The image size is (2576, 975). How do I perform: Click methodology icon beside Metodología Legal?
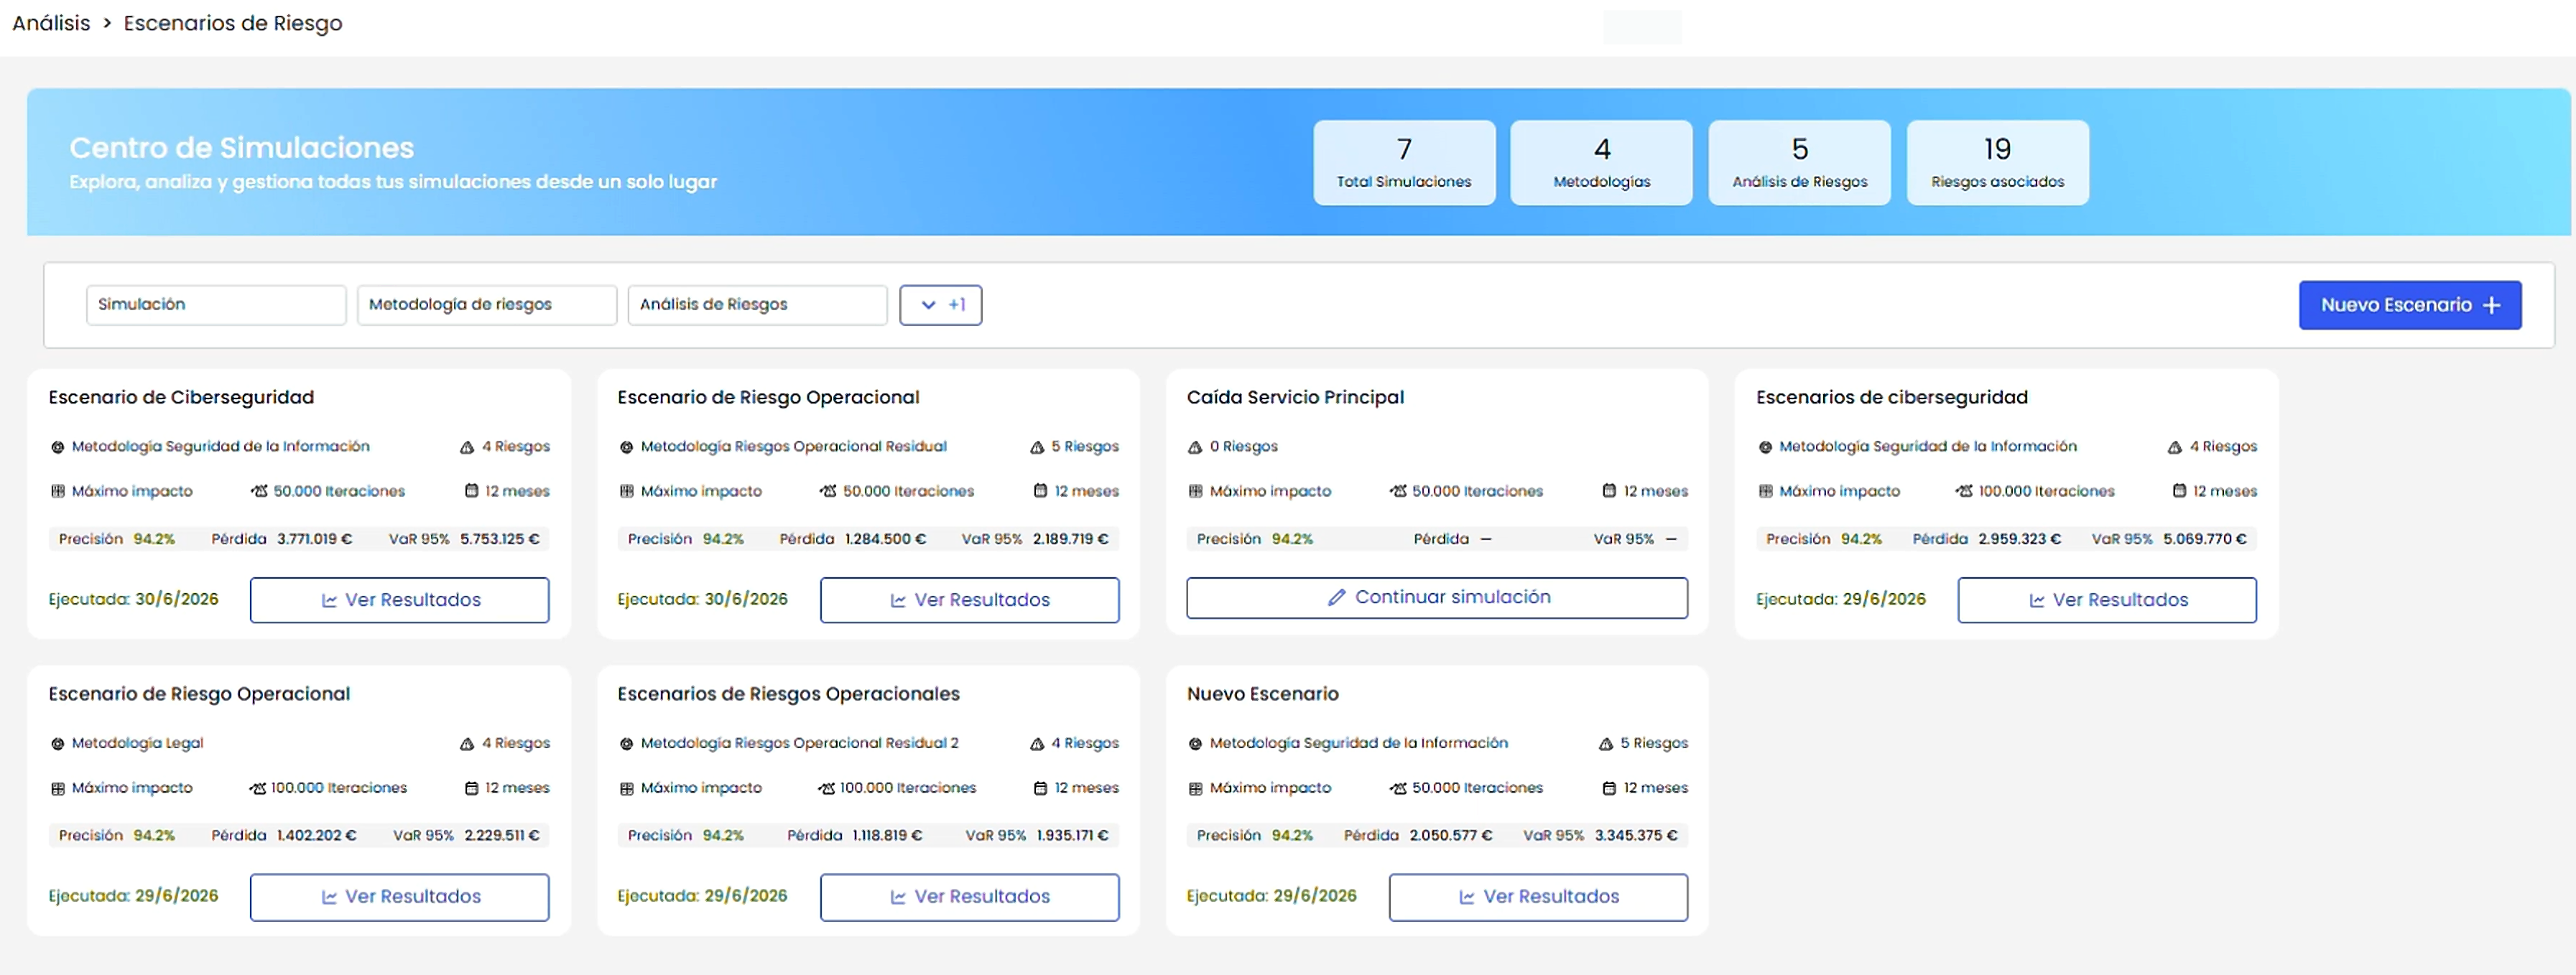[58, 743]
